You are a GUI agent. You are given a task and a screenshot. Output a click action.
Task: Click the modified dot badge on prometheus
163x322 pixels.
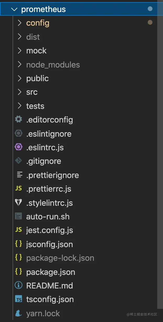150,9
